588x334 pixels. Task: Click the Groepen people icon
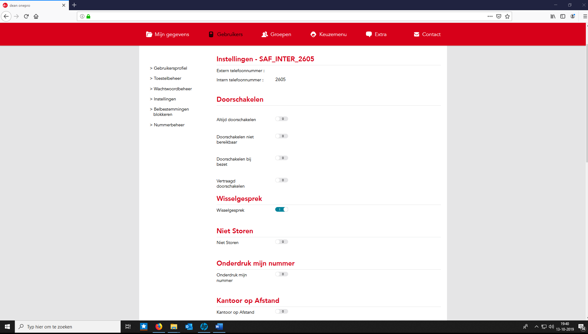265,34
